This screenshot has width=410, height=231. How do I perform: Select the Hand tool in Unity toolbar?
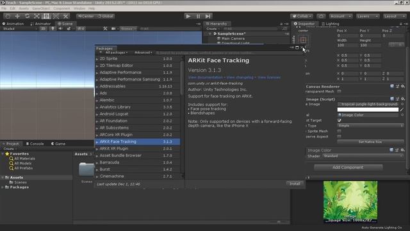pos(8,16)
